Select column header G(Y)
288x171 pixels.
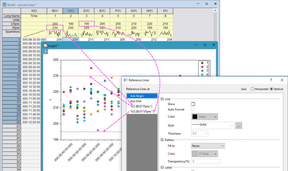click(134, 11)
